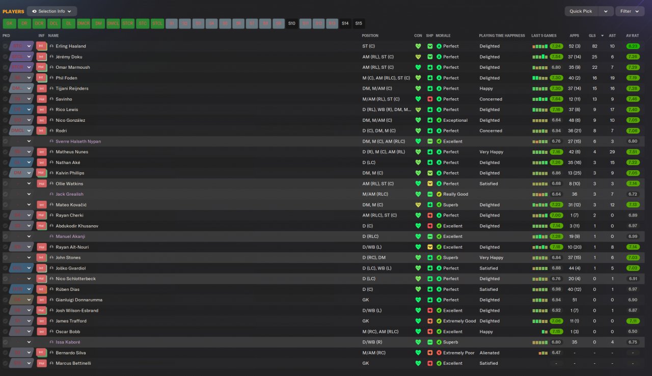Sort by the POSITION column header
Viewport: 652px width, 376px height.
pyautogui.click(x=370, y=36)
